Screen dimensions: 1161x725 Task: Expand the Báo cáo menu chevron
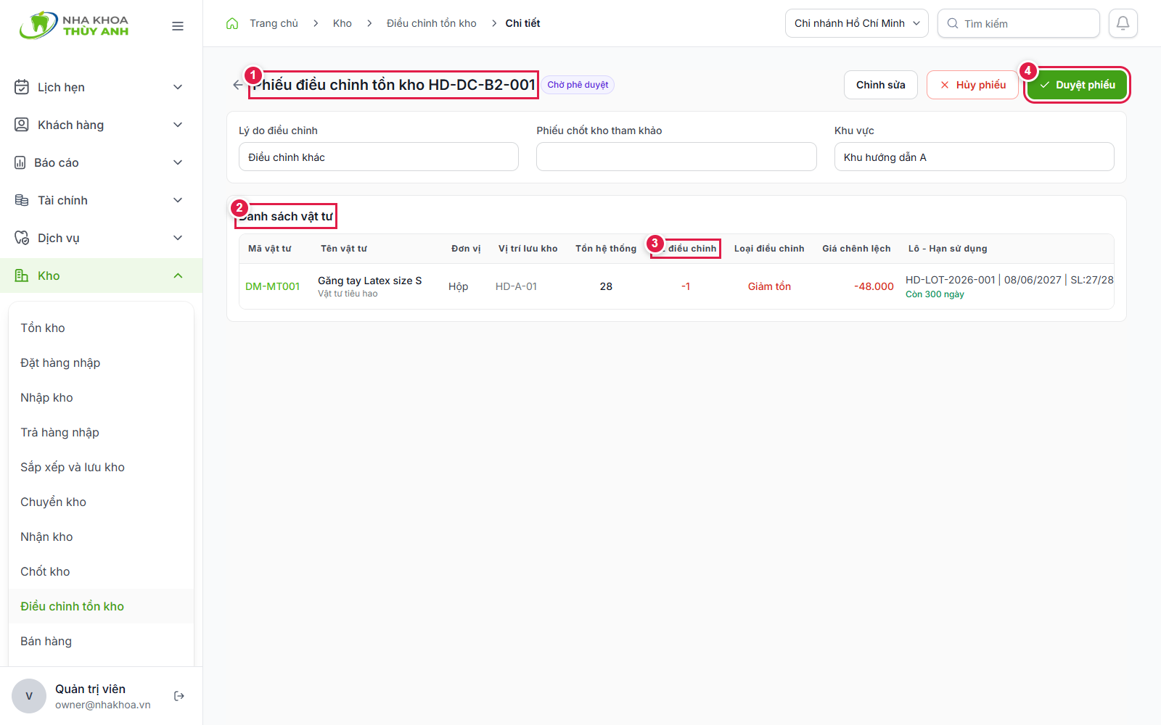pos(178,162)
